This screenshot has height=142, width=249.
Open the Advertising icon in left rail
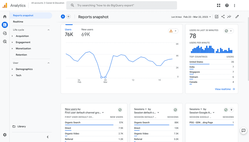click(5, 41)
